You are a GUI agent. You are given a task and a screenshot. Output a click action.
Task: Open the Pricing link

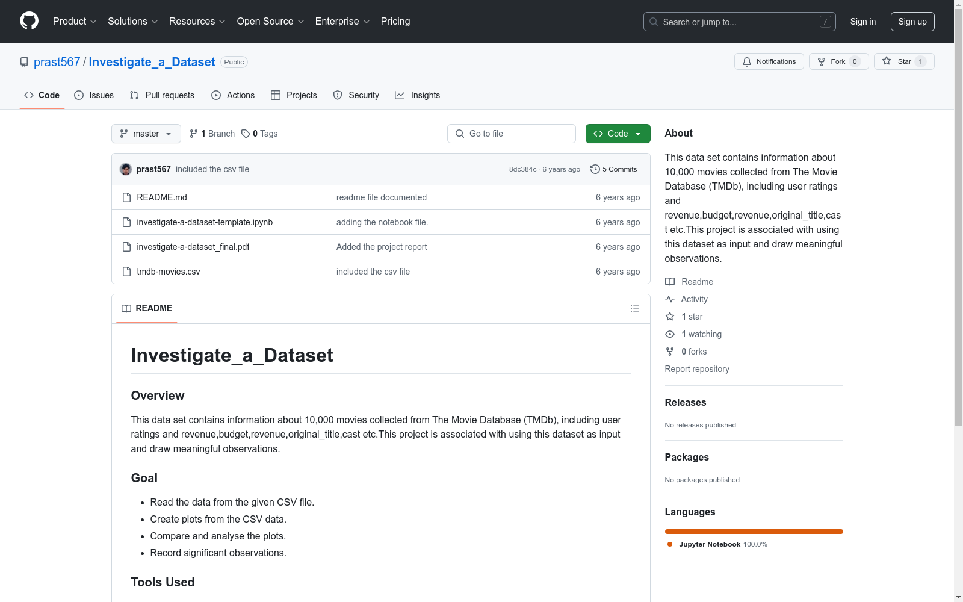[395, 22]
